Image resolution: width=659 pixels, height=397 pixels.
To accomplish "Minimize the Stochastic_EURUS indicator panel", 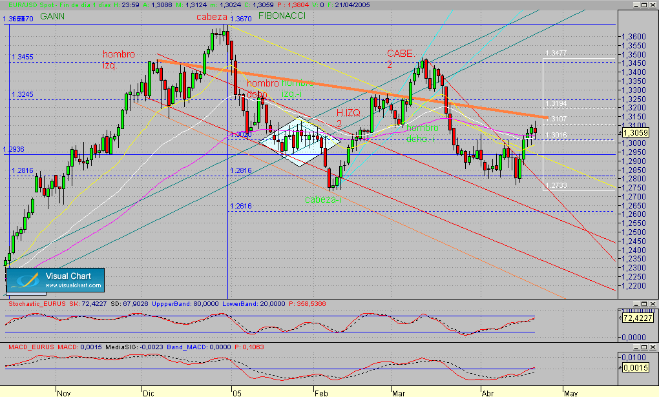I will pyautogui.click(x=636, y=304).
